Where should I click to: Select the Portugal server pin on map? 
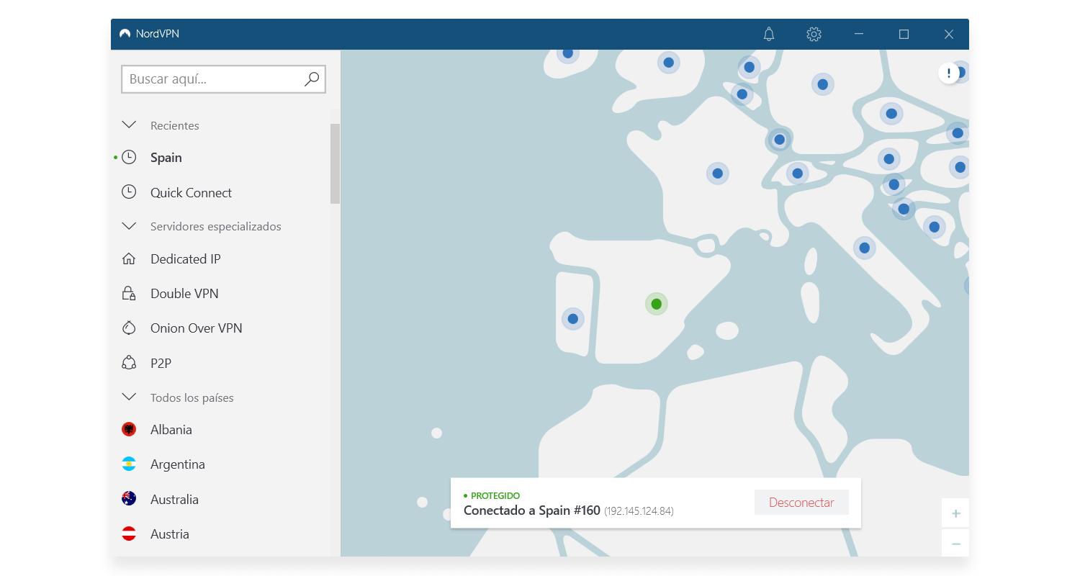click(572, 318)
